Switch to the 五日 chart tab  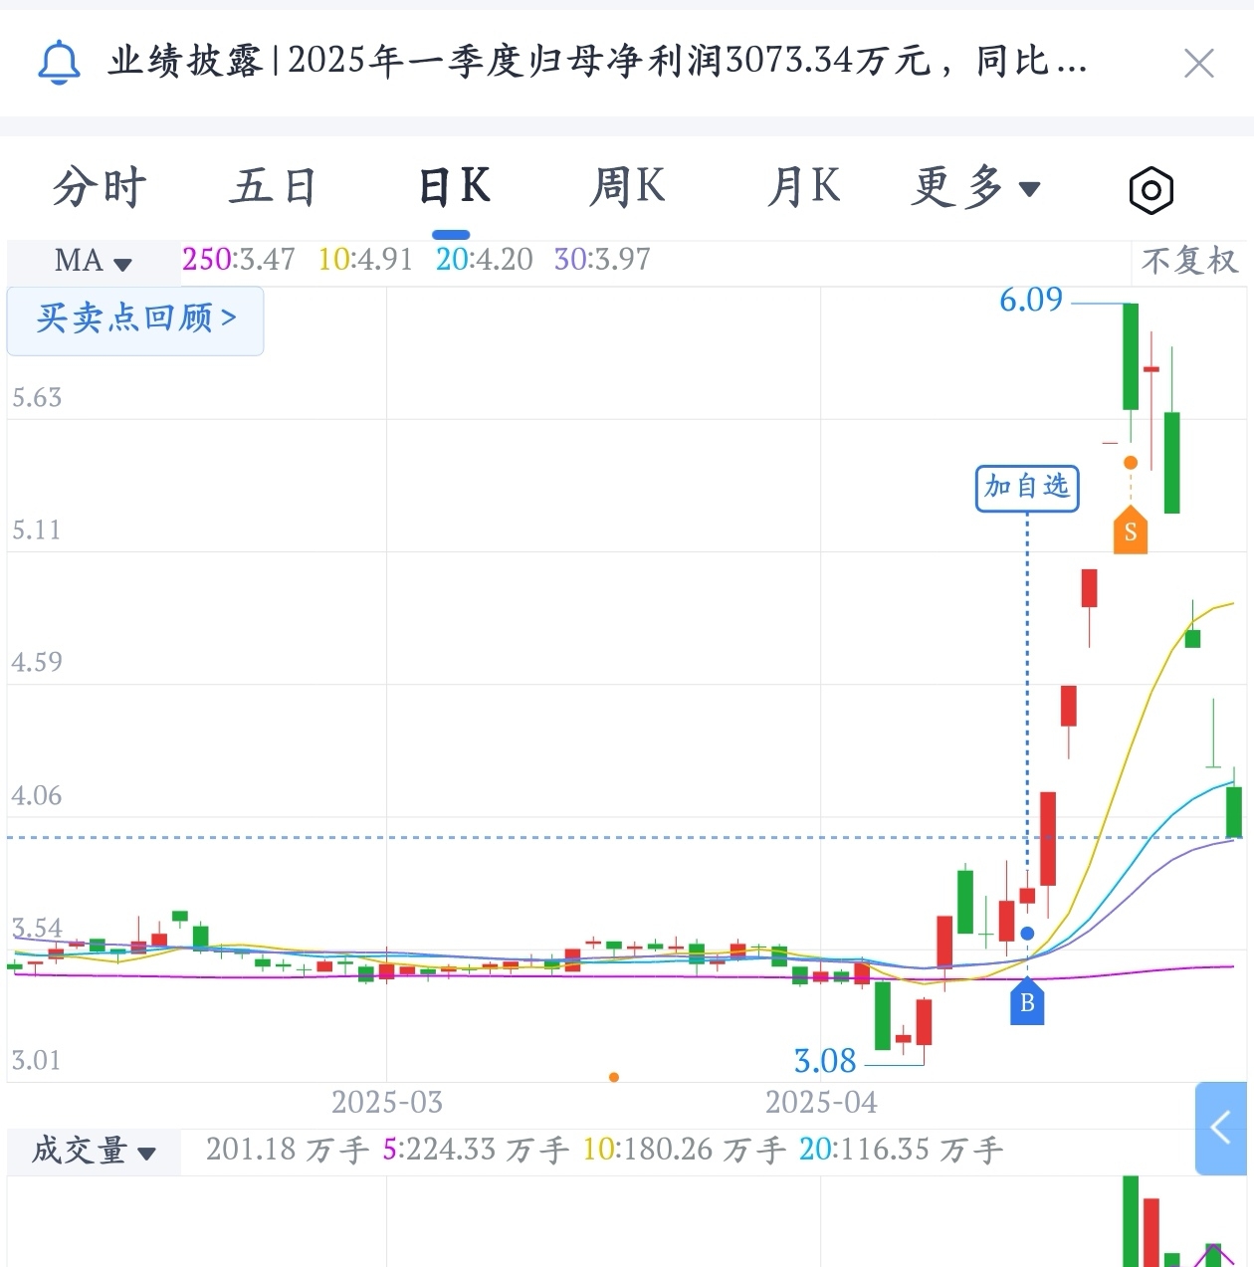274,187
